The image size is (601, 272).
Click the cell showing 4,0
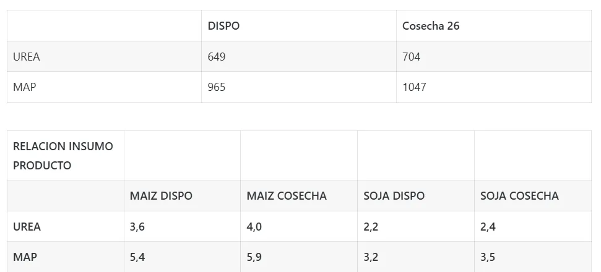click(254, 227)
